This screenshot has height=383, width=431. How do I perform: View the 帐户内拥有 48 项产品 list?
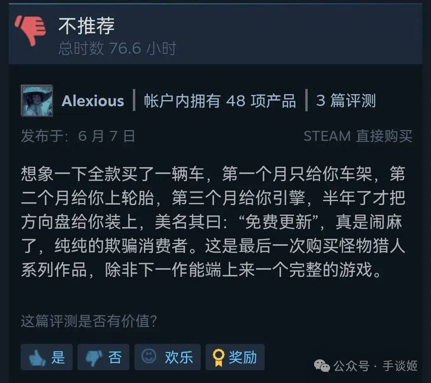220,101
